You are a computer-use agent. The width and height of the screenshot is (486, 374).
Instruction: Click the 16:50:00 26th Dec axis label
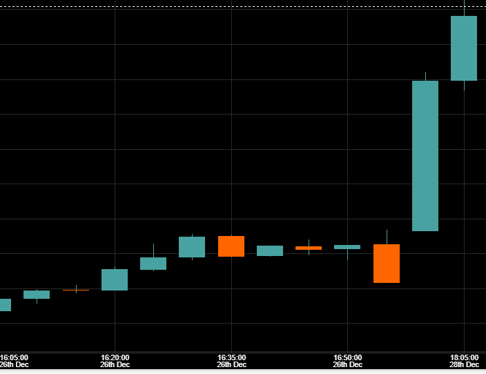pyautogui.click(x=347, y=361)
